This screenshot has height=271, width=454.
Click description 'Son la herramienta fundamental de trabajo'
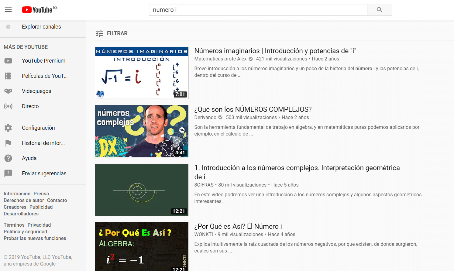(x=307, y=131)
